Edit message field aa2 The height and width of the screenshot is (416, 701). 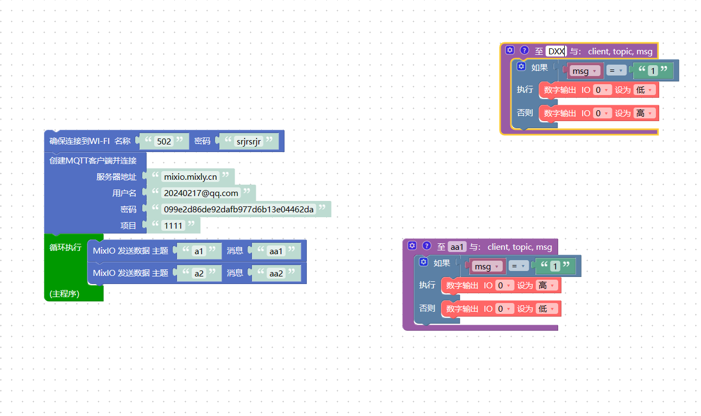[276, 273]
